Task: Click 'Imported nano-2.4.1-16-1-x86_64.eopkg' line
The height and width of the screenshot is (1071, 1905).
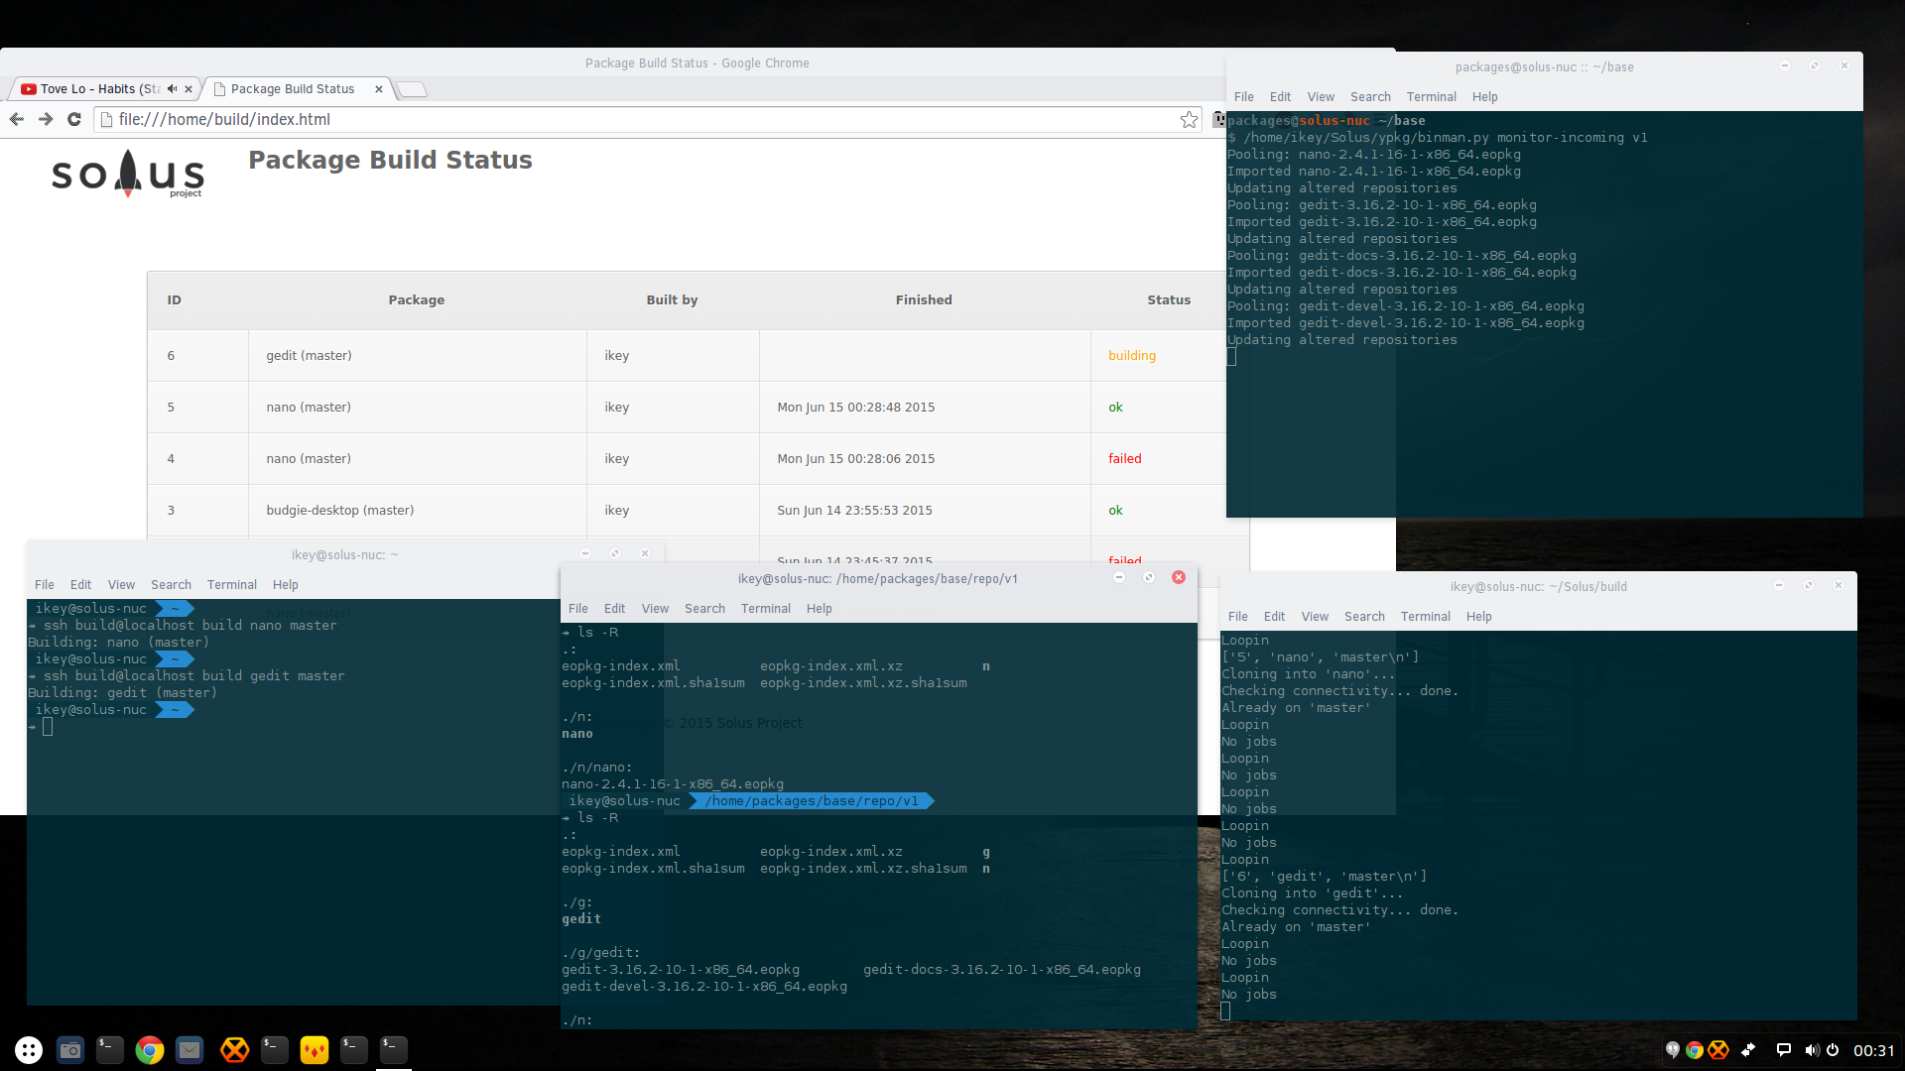Action: click(1374, 171)
